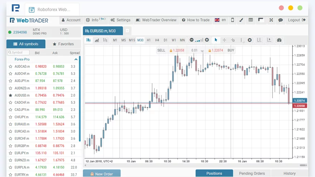Image resolution: width=315 pixels, height=177 pixels.
Task: Add AUDCAD.m to favorites star
Action: pos(10,66)
